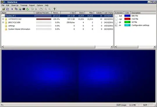The height and width of the screenshot is (107, 157).
Task: Sort by Size column header
Action: click(x=68, y=13)
